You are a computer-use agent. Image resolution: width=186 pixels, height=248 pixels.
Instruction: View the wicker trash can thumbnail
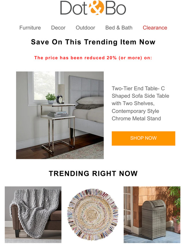tap(152, 215)
